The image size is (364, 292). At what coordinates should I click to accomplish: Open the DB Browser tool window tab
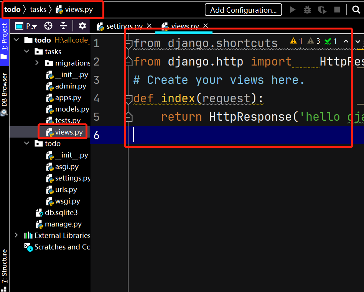pos(4,94)
